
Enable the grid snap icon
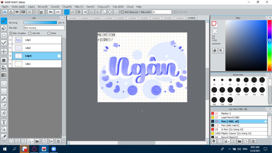click(79, 12)
